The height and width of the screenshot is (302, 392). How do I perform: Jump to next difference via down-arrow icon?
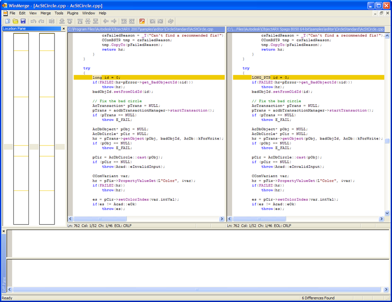pos(62,22)
